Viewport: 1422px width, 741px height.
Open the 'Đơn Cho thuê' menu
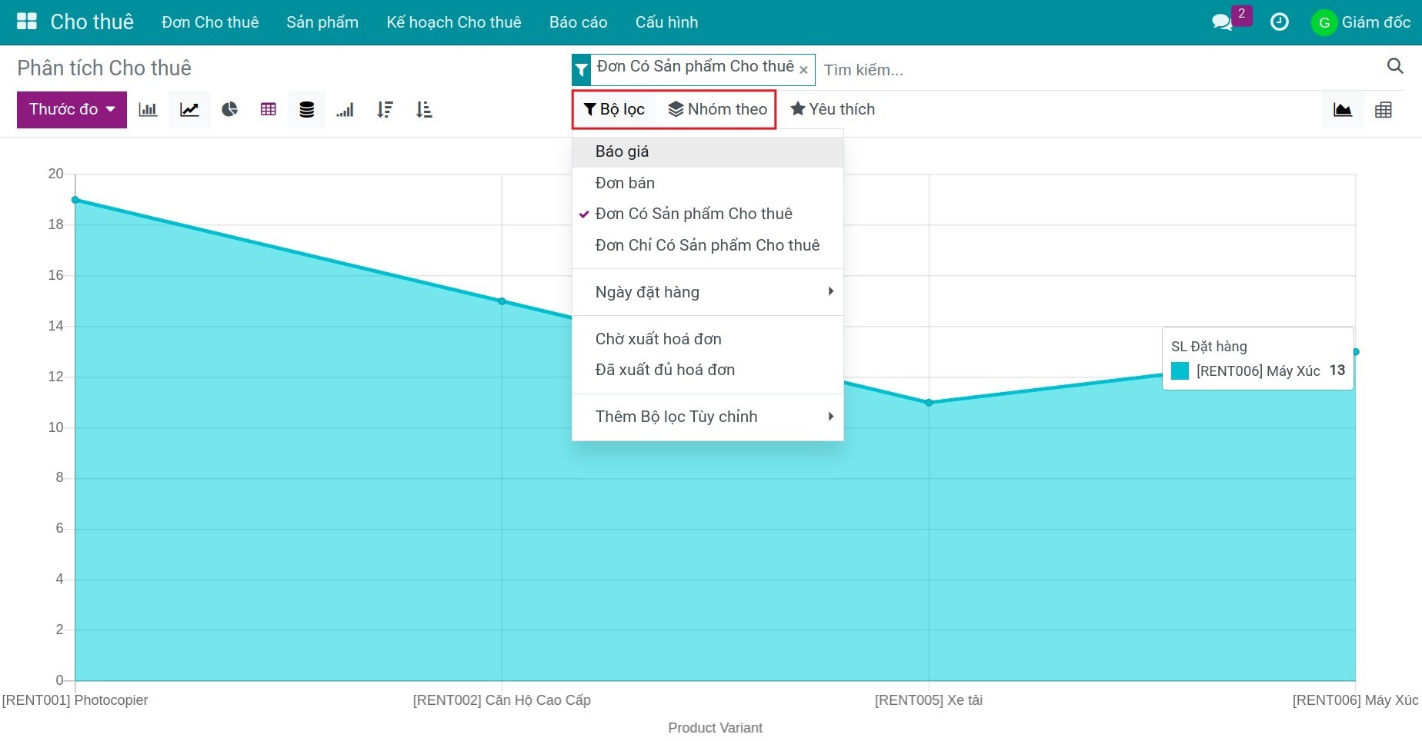[x=210, y=22]
